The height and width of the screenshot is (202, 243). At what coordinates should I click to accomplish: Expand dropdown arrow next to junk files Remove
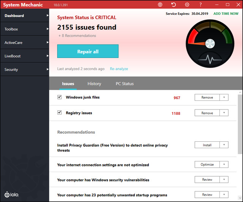click(224, 97)
